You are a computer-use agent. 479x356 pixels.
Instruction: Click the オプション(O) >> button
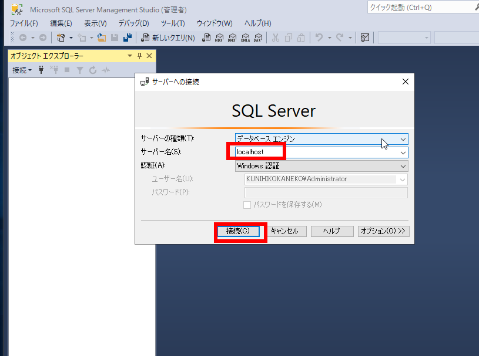click(x=383, y=231)
